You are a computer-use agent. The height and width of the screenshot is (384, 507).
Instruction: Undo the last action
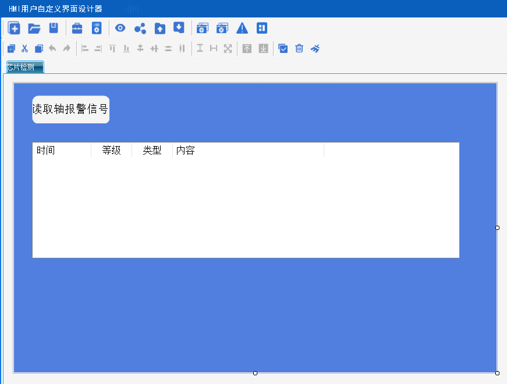tap(52, 48)
